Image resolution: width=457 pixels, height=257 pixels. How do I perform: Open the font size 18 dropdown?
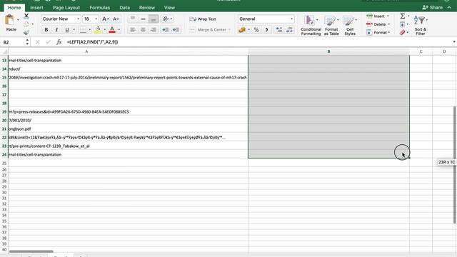[x=96, y=19]
